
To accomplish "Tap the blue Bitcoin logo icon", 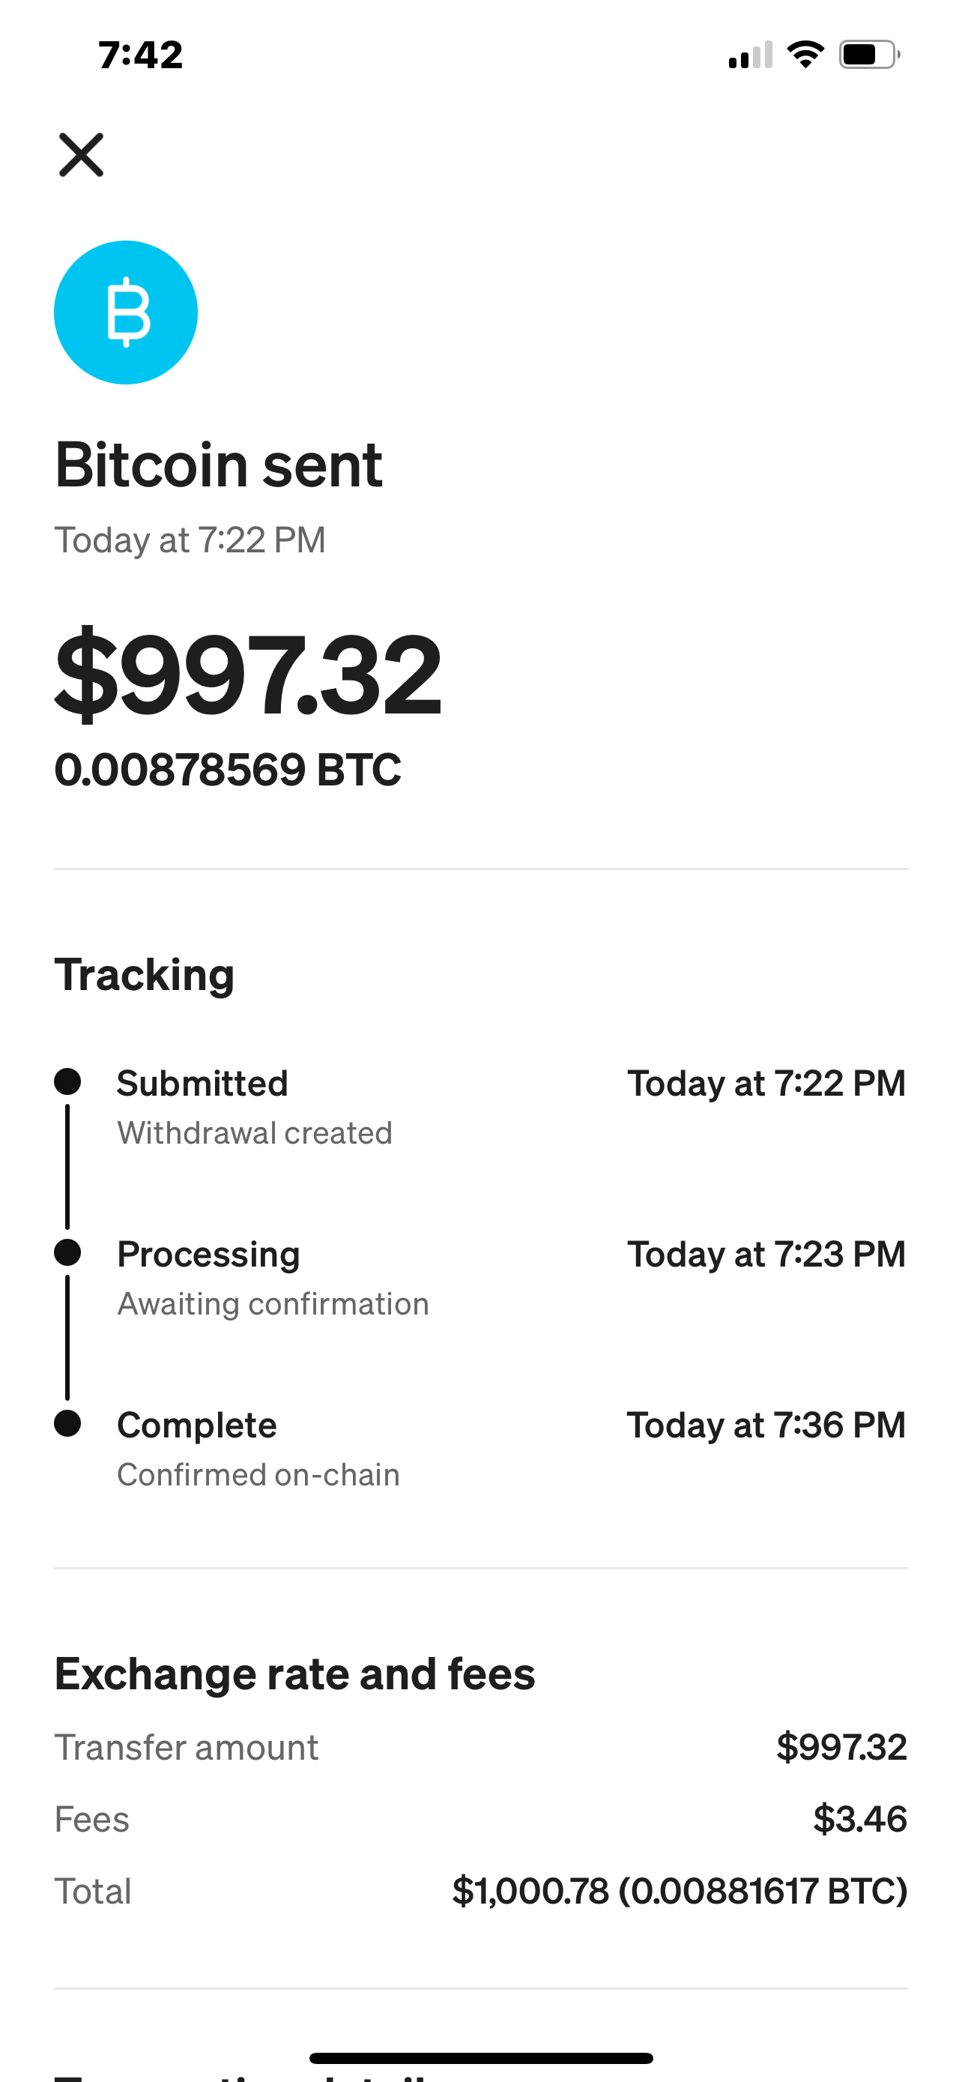I will coord(126,312).
